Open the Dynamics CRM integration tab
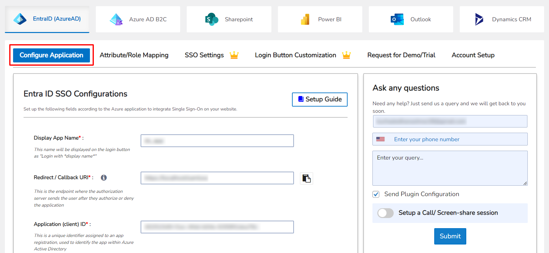The height and width of the screenshot is (253, 549). coord(502,19)
